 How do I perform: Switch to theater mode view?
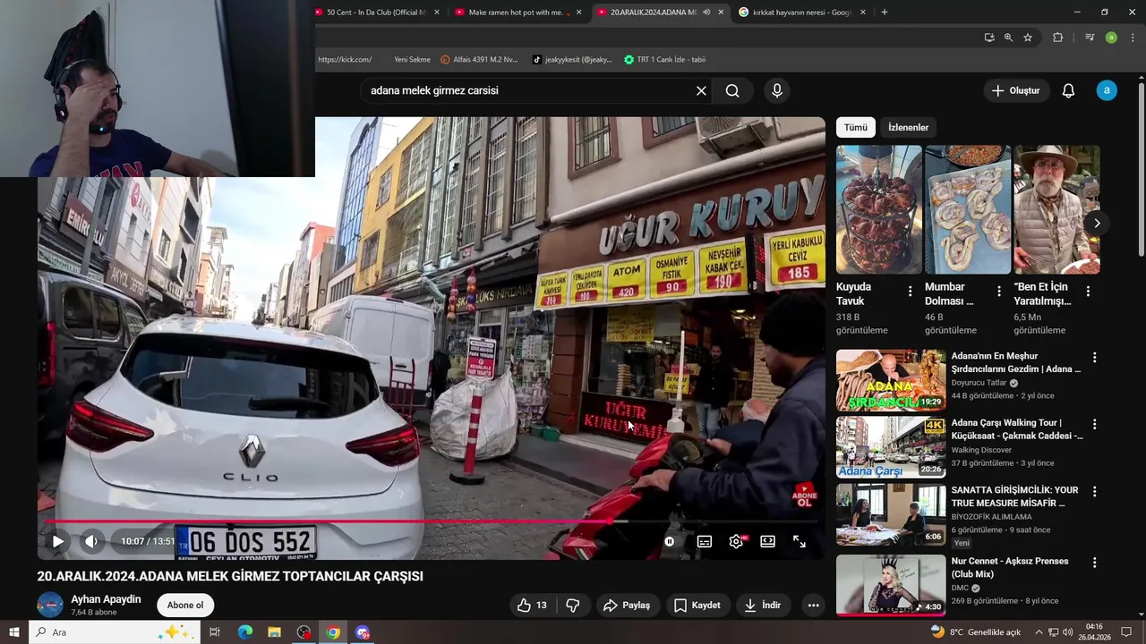[x=767, y=541]
